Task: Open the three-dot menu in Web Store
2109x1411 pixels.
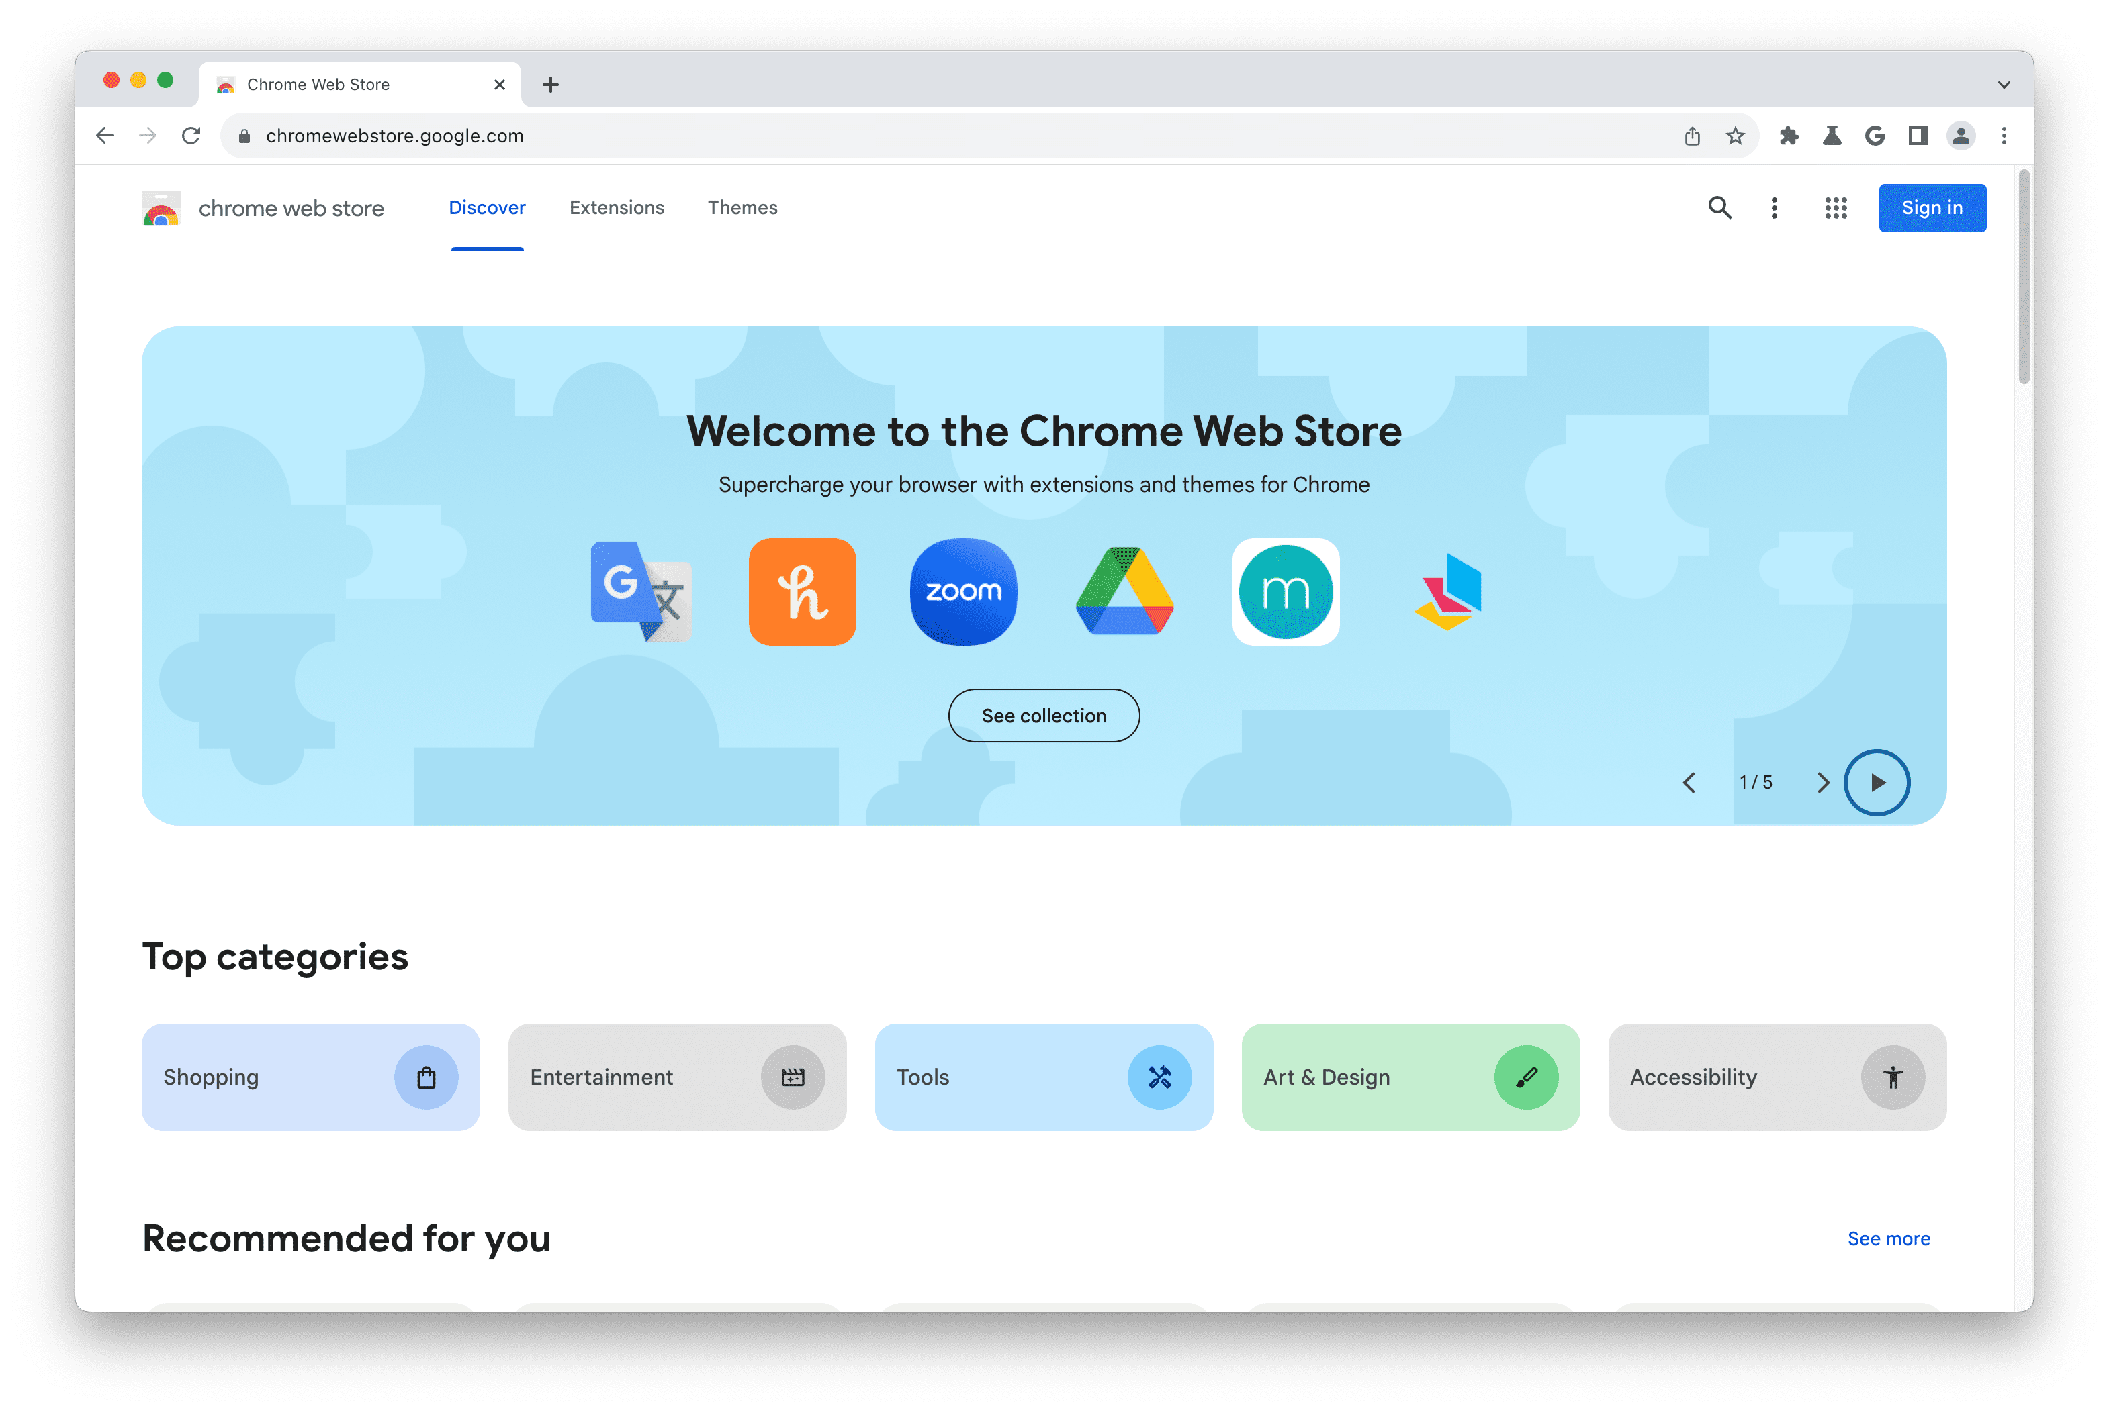Action: 1774,206
